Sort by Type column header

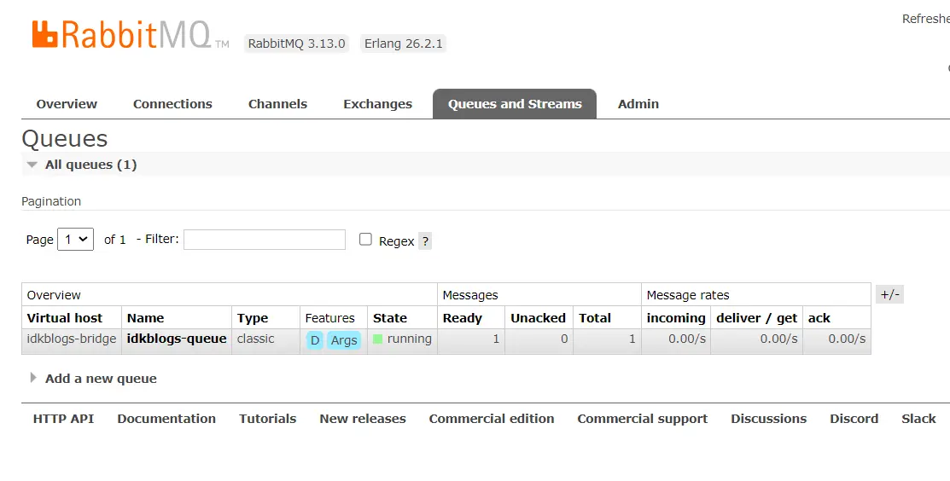point(253,318)
